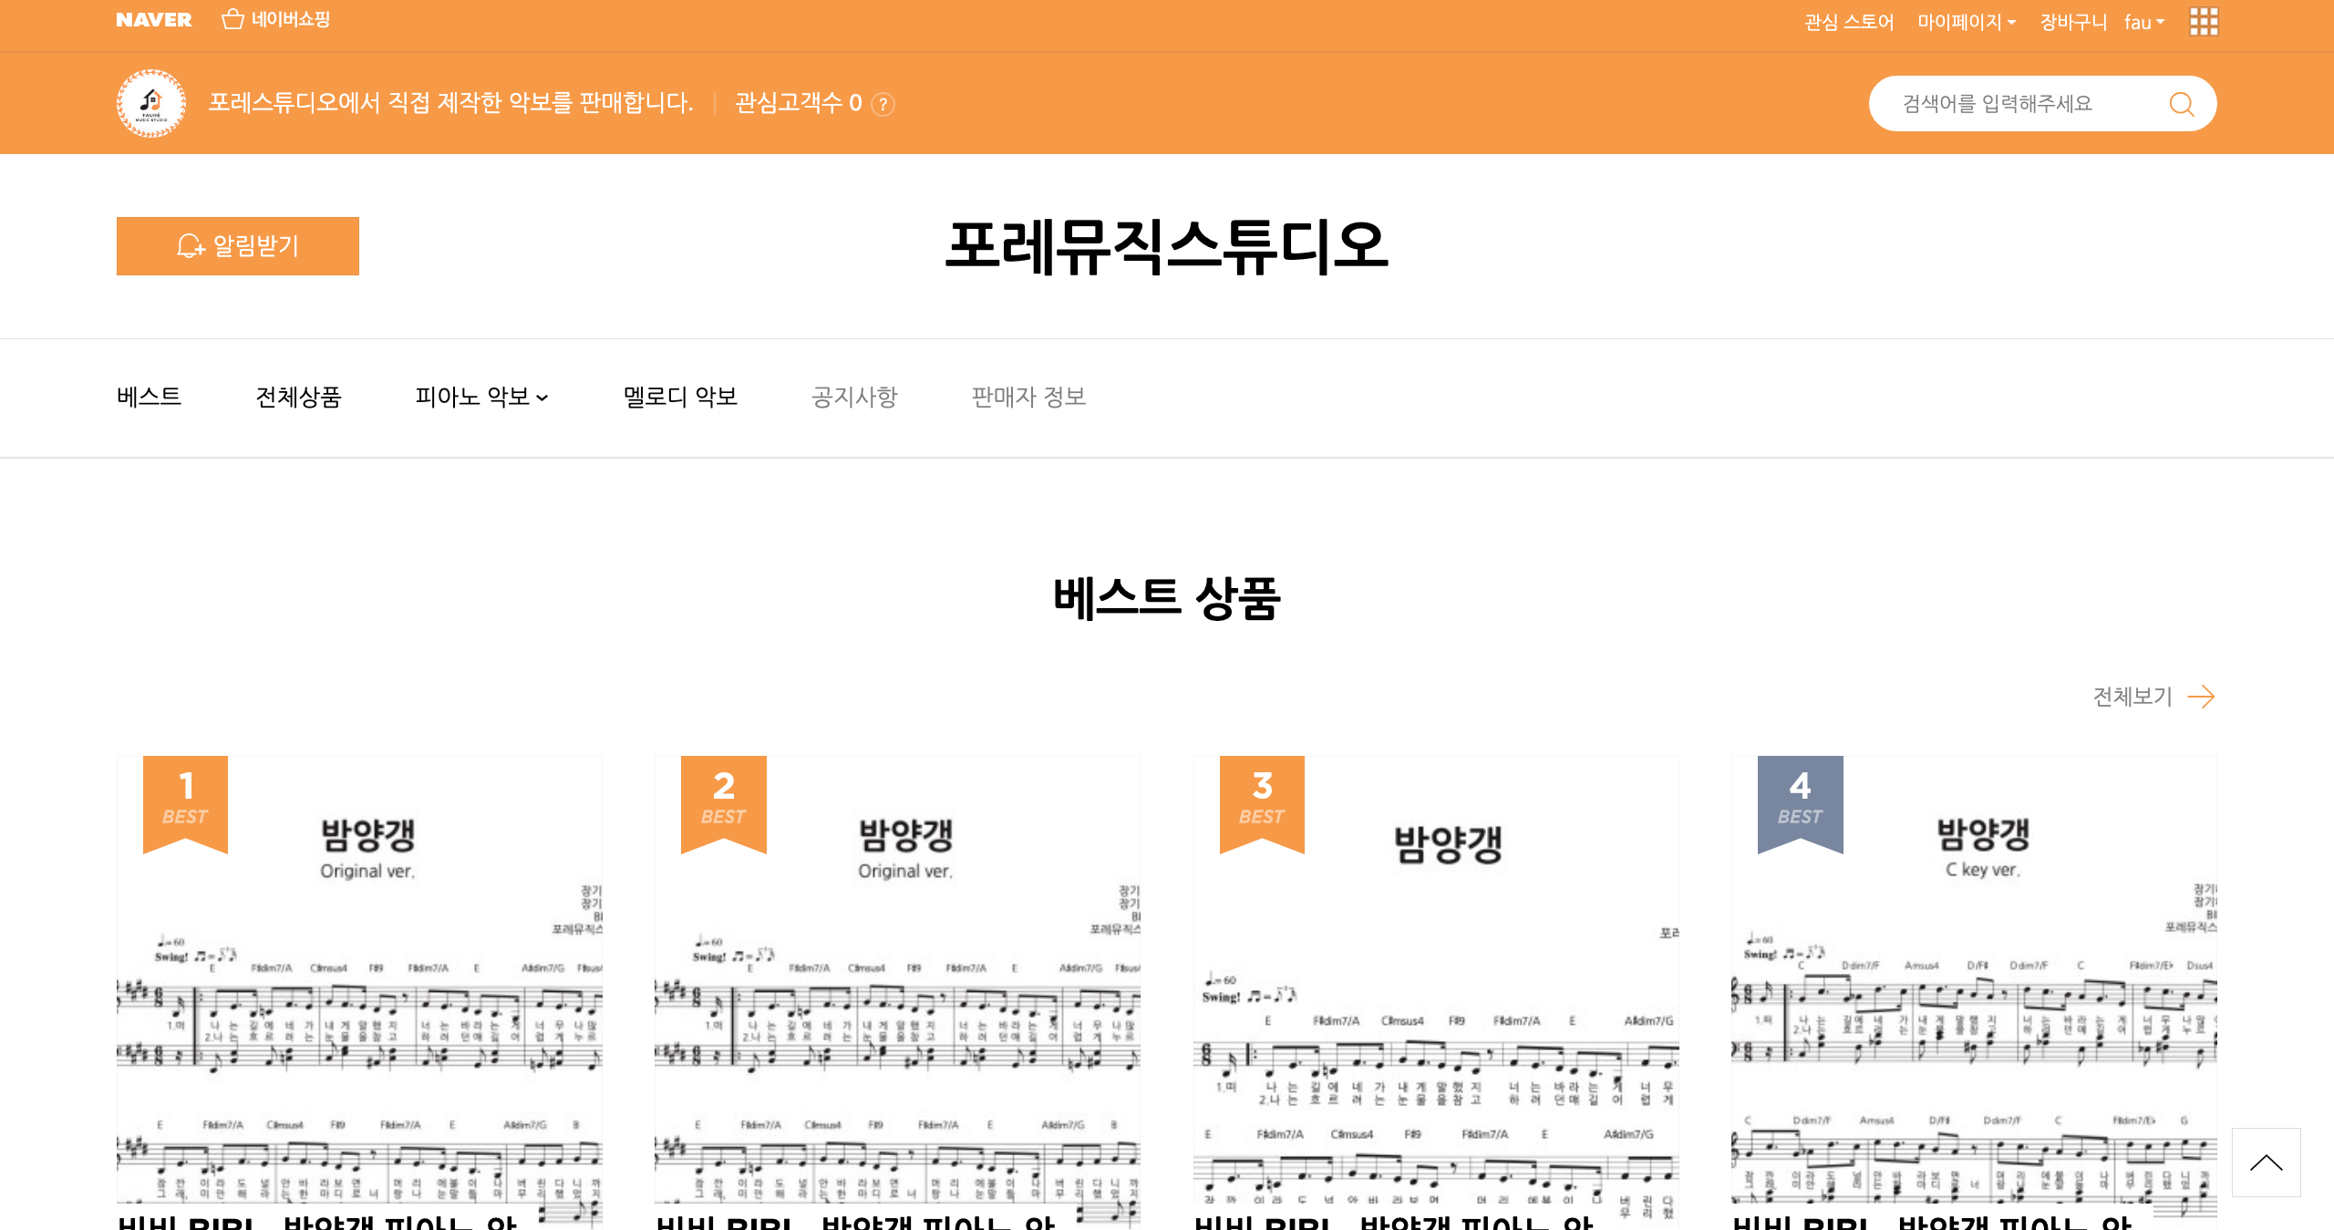Viewport: 2334px width, 1230px height.
Task: Go to the 장바구니 cart link
Action: tap(2072, 22)
